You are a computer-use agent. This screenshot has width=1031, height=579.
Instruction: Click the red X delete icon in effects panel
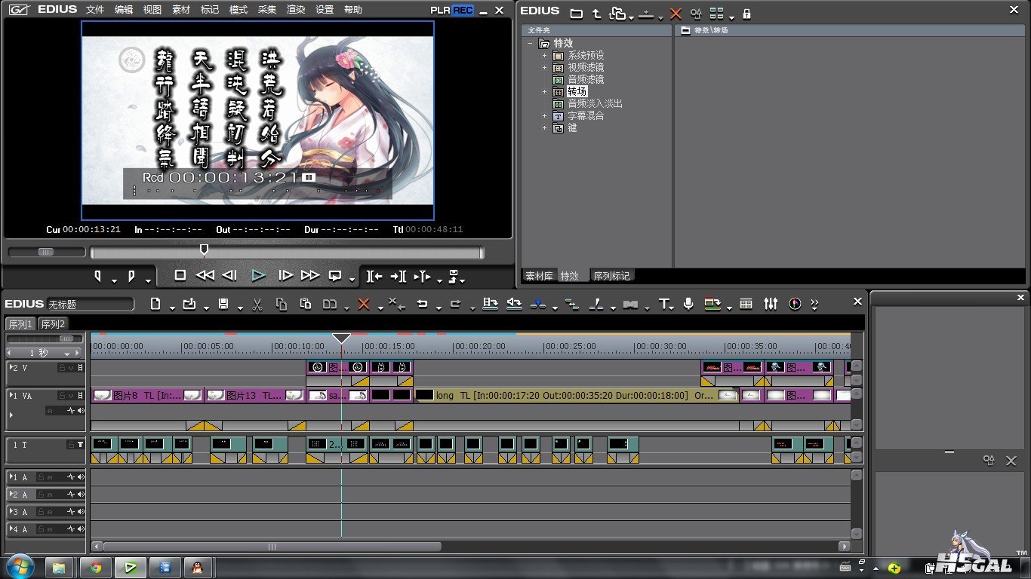point(676,14)
